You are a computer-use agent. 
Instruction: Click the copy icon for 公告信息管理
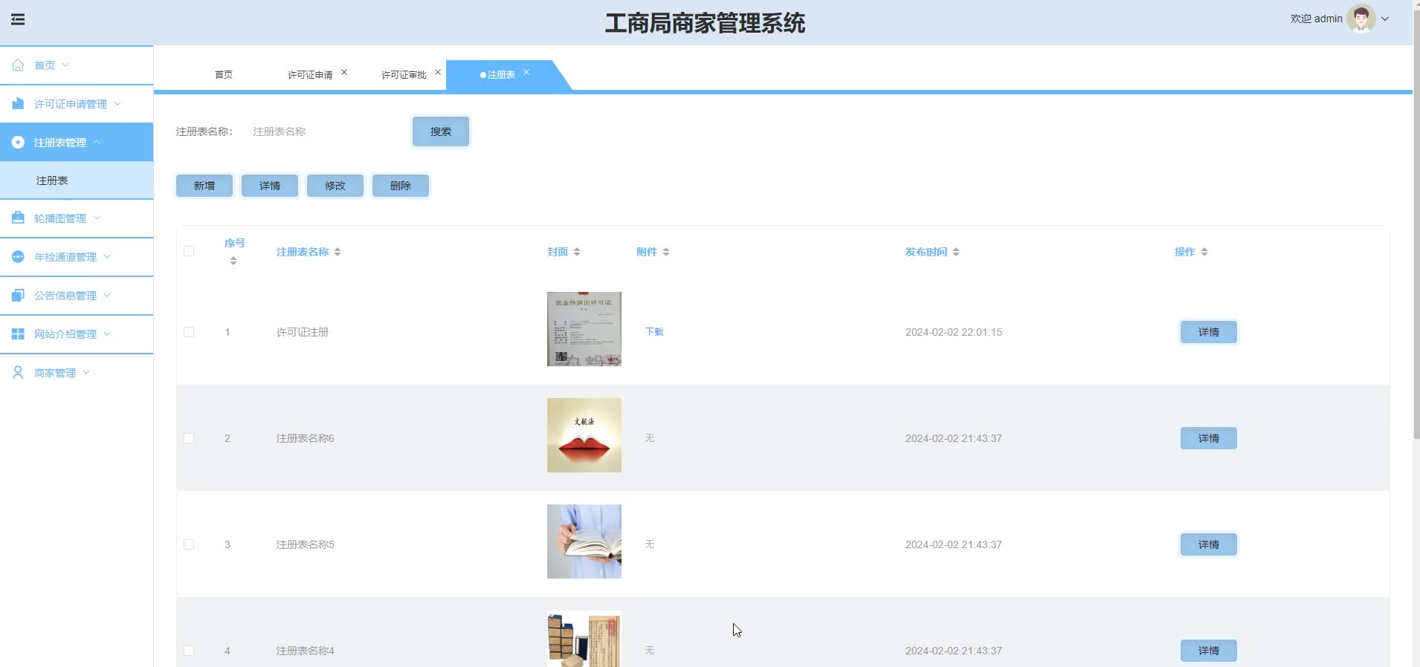tap(18, 296)
